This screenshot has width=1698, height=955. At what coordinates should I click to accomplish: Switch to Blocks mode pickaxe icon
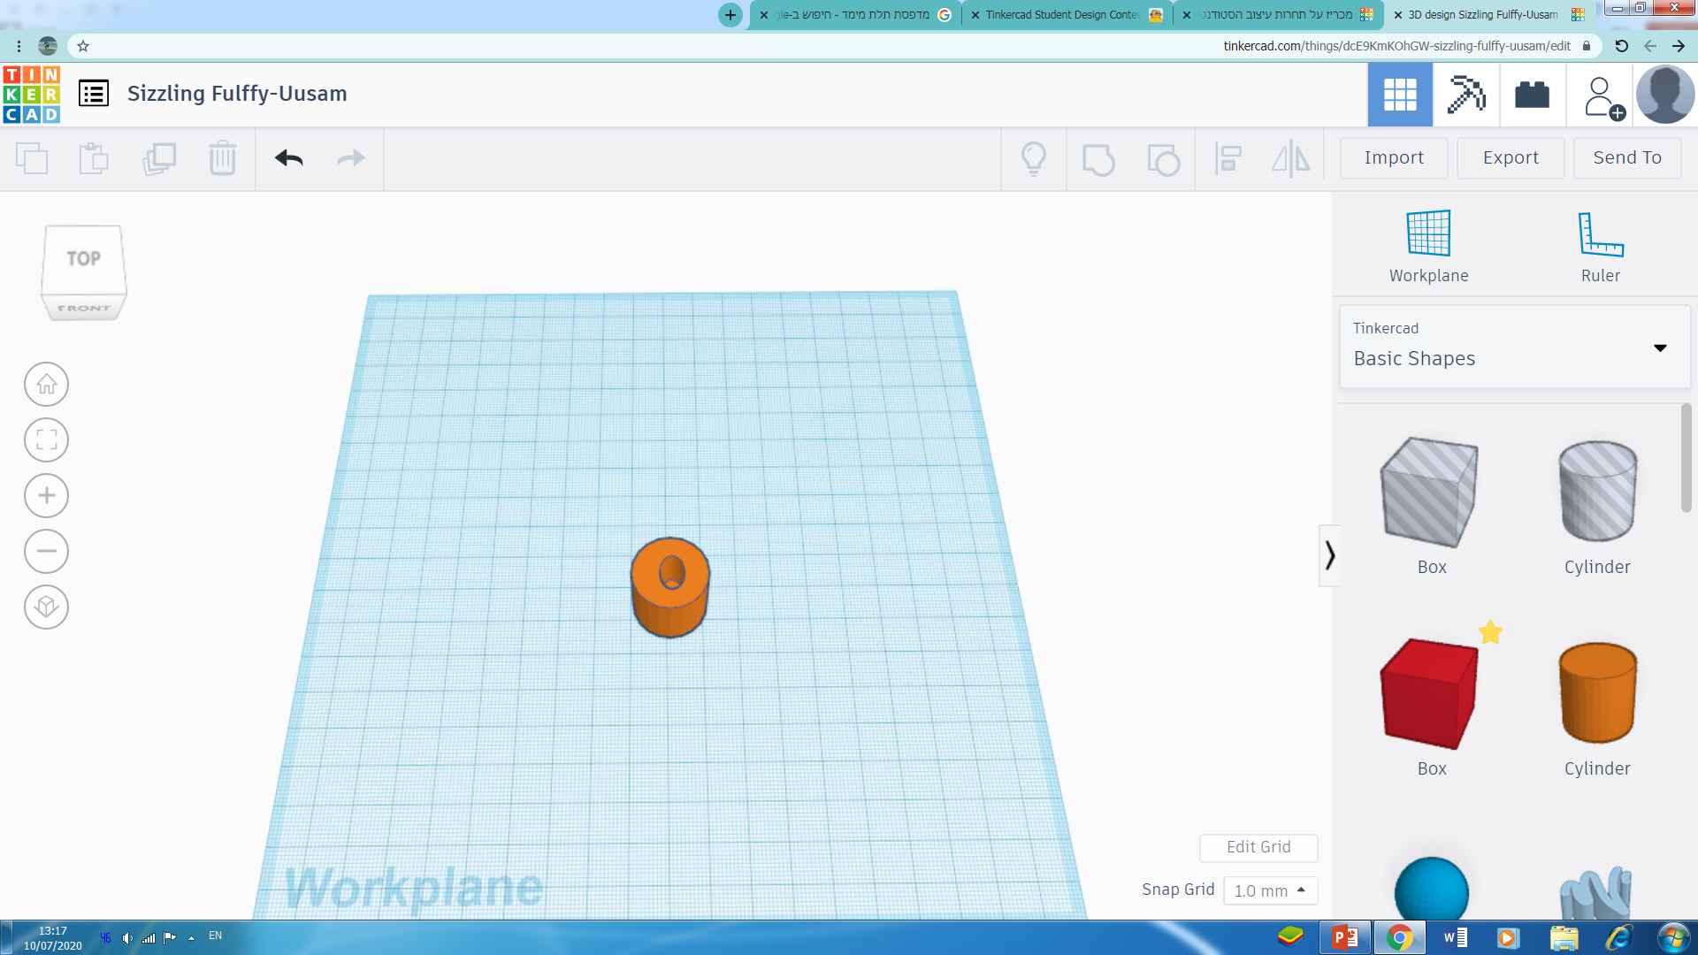(x=1465, y=95)
